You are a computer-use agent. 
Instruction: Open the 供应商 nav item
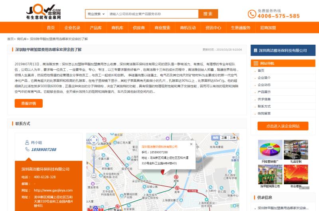[139, 28]
